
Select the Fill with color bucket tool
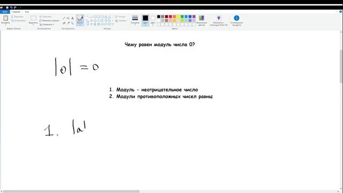68,18
